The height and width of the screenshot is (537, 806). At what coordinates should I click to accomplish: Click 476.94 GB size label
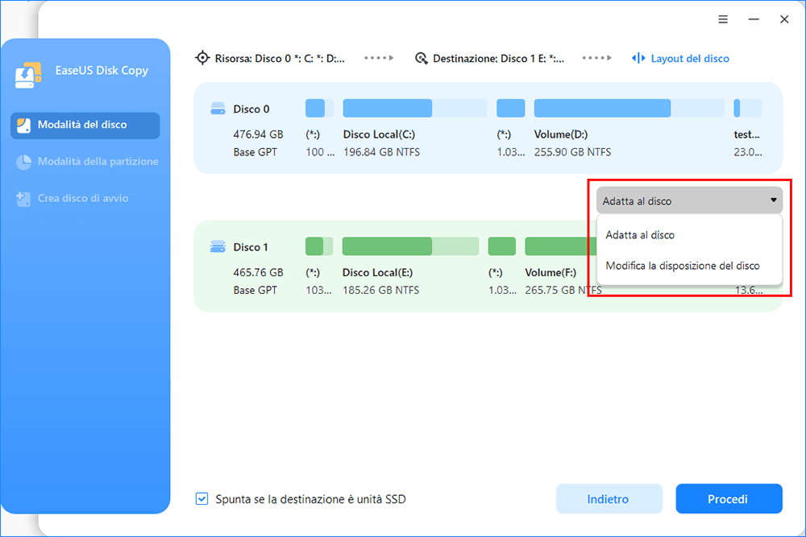(258, 134)
